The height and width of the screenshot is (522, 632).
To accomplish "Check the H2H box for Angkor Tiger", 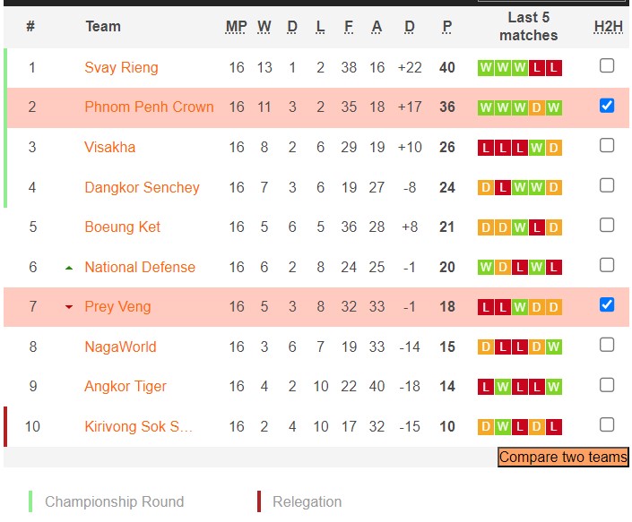I will (x=607, y=385).
